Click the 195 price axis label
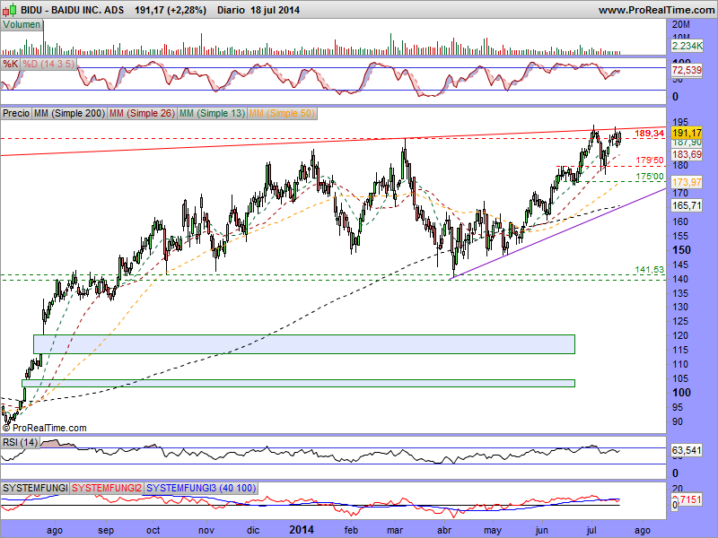 [680, 122]
